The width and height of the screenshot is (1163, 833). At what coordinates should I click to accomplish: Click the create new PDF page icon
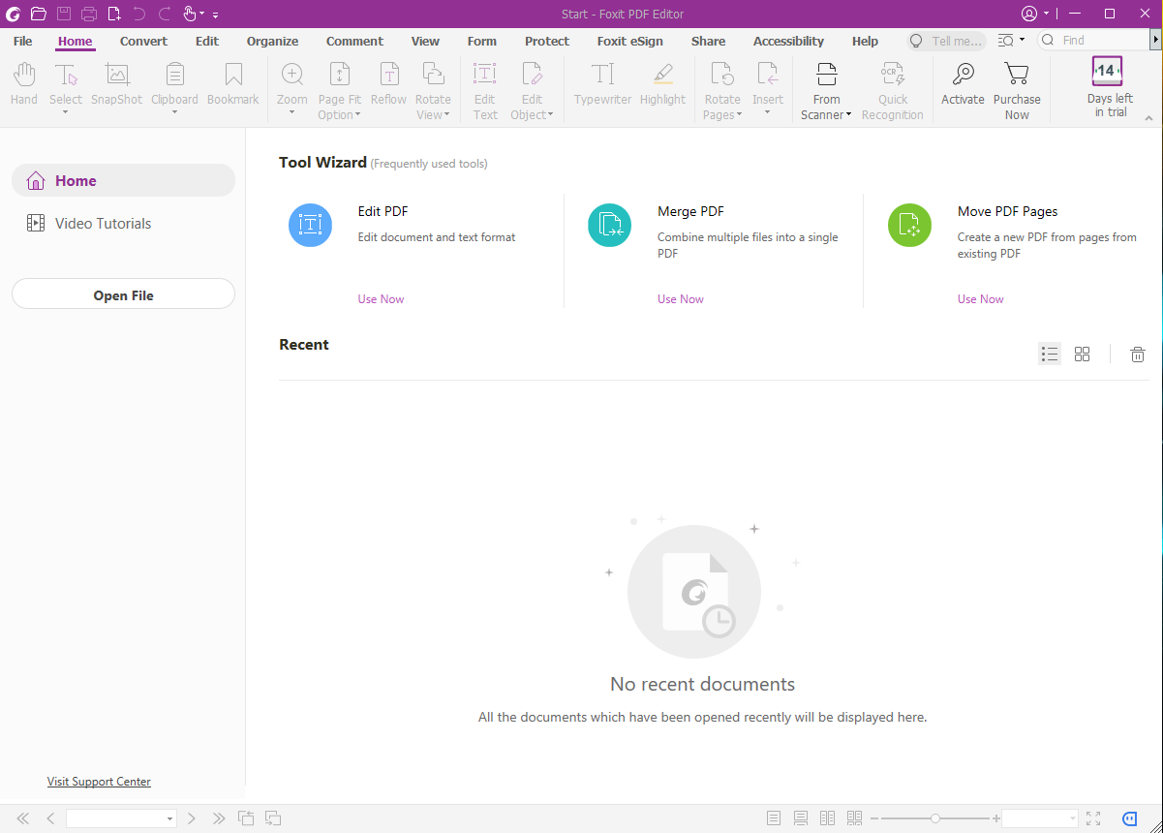(114, 14)
